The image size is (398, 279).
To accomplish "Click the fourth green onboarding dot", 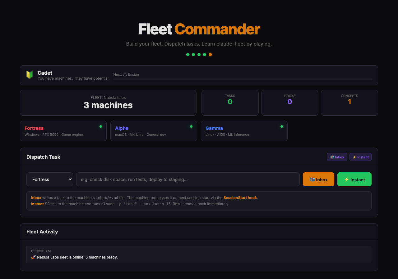I will point(205,55).
